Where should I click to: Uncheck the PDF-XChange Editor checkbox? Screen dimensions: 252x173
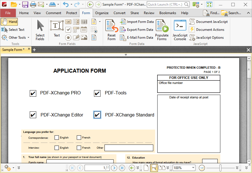point(33,115)
